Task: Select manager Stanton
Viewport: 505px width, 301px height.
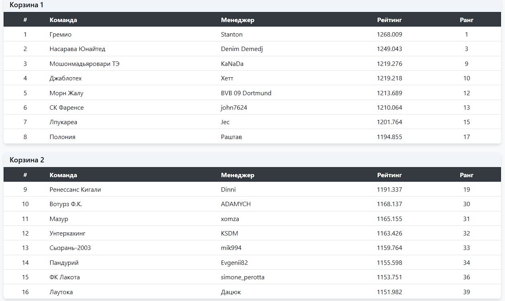Action: pos(232,35)
